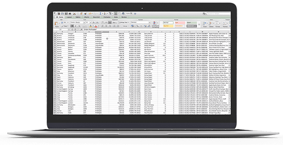Expand the cell styles gallery arrow

[x=199, y=25]
